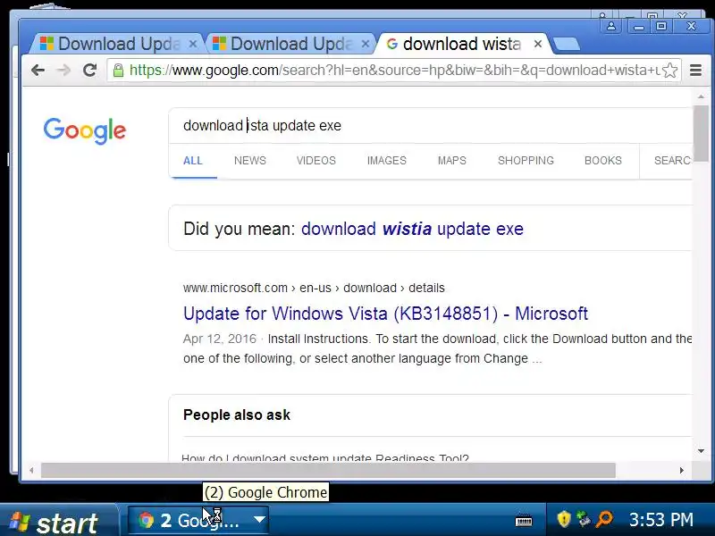Open the Chrome hamburger menu
The height and width of the screenshot is (536, 715).
696,71
